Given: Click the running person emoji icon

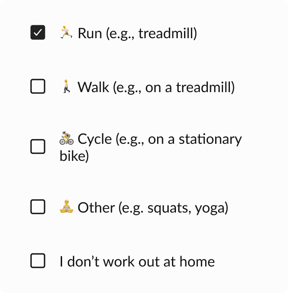Looking at the screenshot, I should point(66,32).
